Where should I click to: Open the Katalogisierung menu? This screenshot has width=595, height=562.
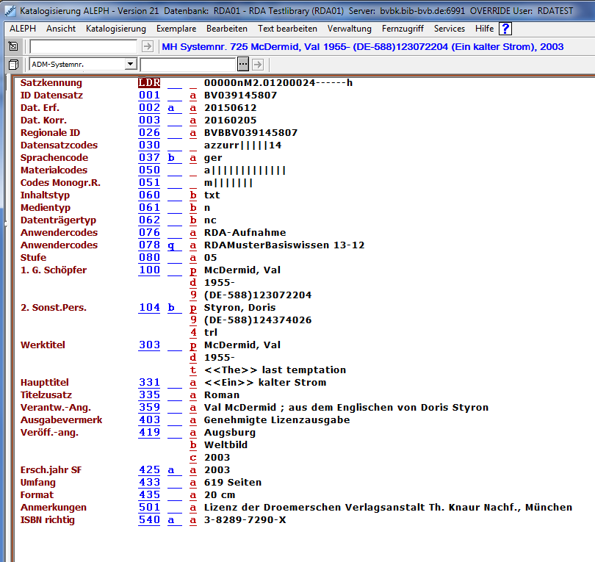coord(116,29)
